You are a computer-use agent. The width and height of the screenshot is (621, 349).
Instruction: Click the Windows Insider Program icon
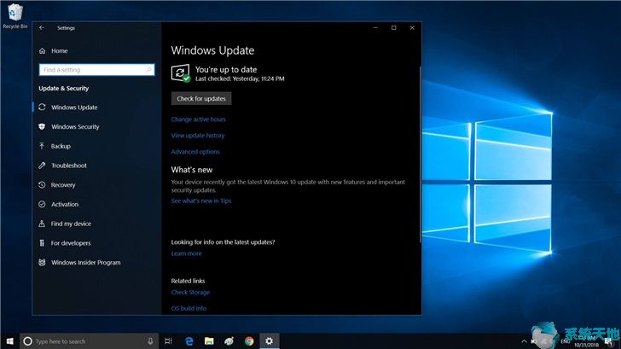click(x=42, y=262)
